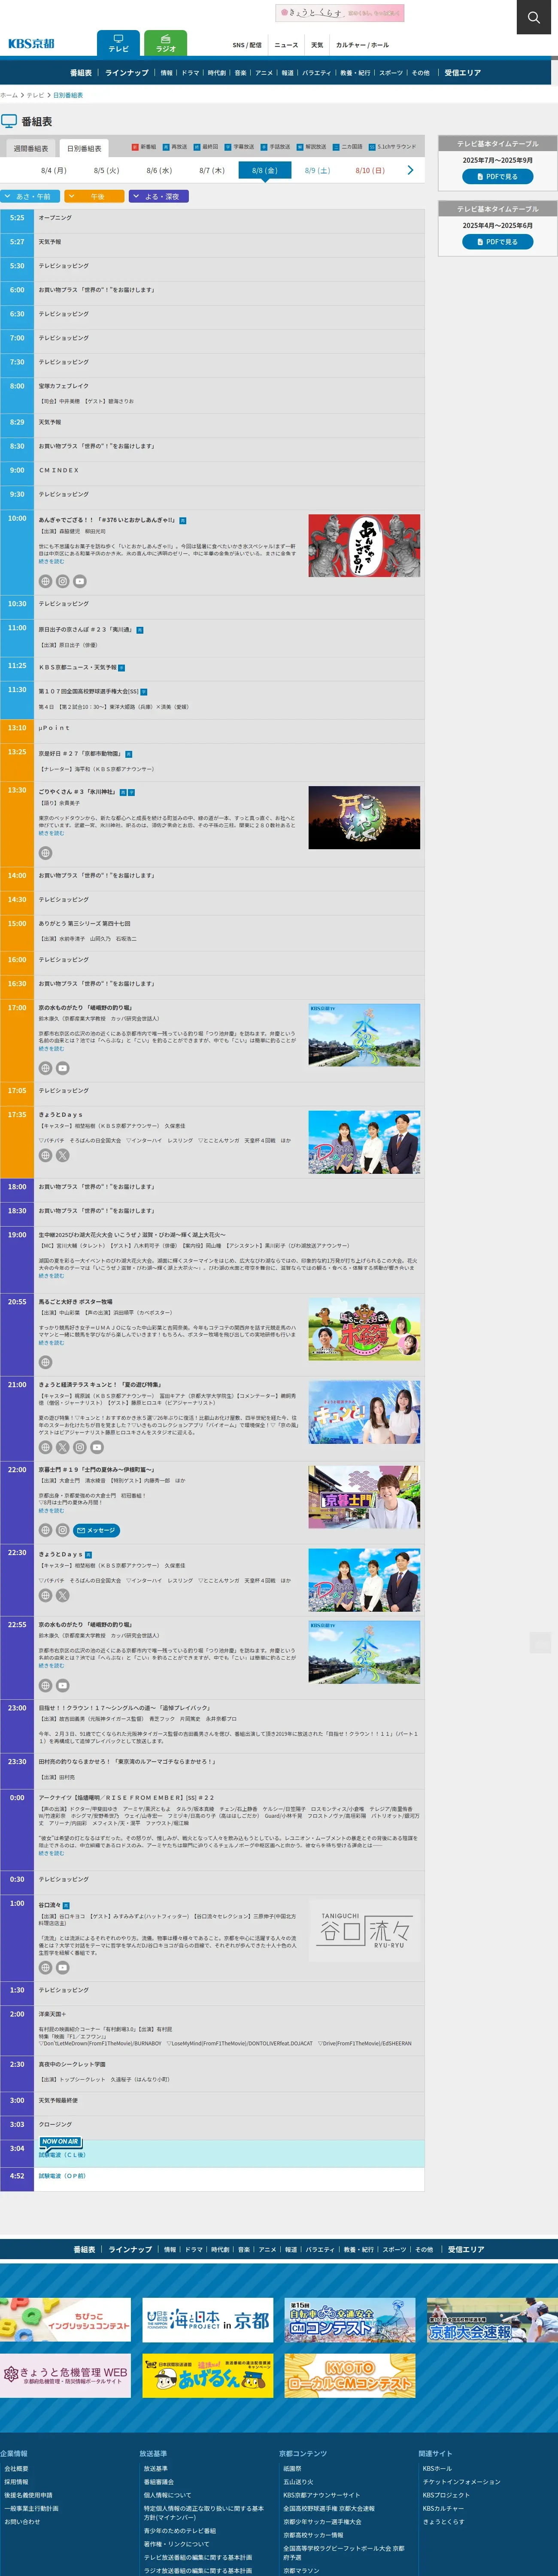Viewport: 558px width, 2576px height.
Task: Open YouTube icon for 21:00 キュンと! program
Action: click(96, 1447)
